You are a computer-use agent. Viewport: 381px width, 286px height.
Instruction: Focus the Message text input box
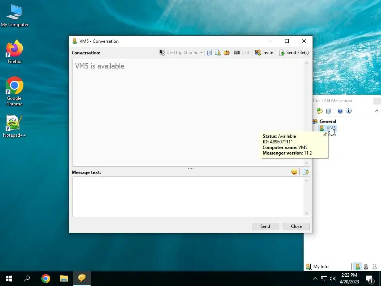point(188,197)
